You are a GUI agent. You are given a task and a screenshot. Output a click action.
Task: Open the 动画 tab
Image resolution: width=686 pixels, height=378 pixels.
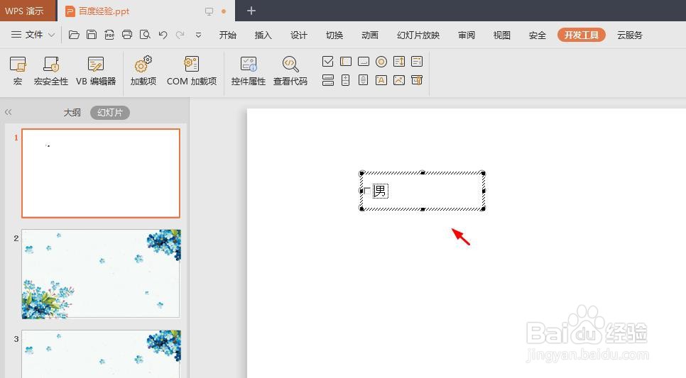point(370,35)
